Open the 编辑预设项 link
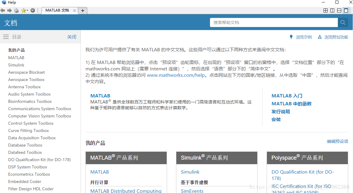 tap(337, 141)
